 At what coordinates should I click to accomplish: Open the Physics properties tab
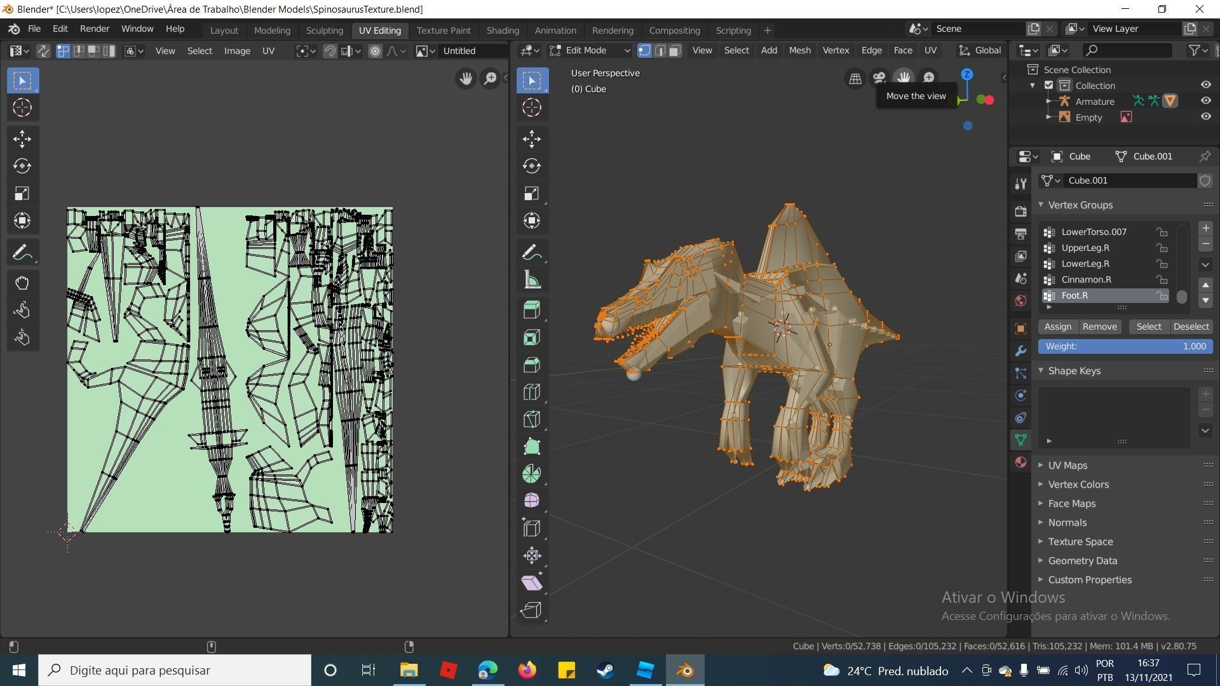[x=1020, y=396]
